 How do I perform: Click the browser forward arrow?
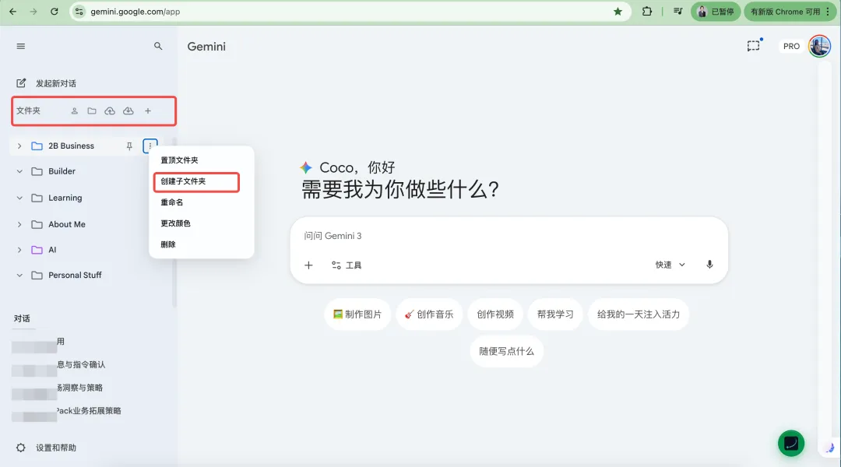[x=33, y=11]
